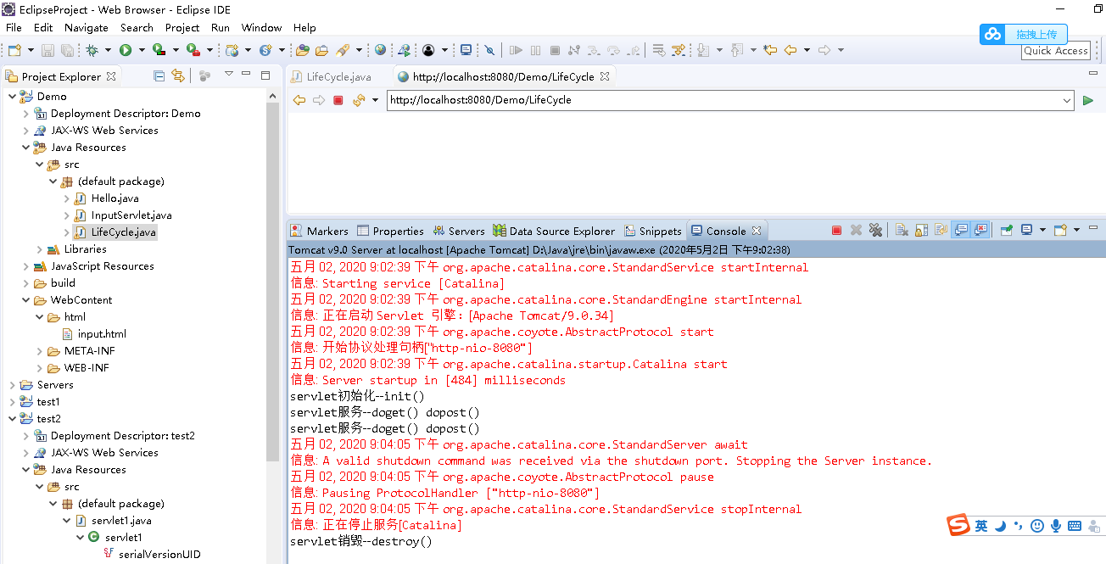Collapse the WebContent folder
The width and height of the screenshot is (1106, 564).
pyautogui.click(x=25, y=299)
